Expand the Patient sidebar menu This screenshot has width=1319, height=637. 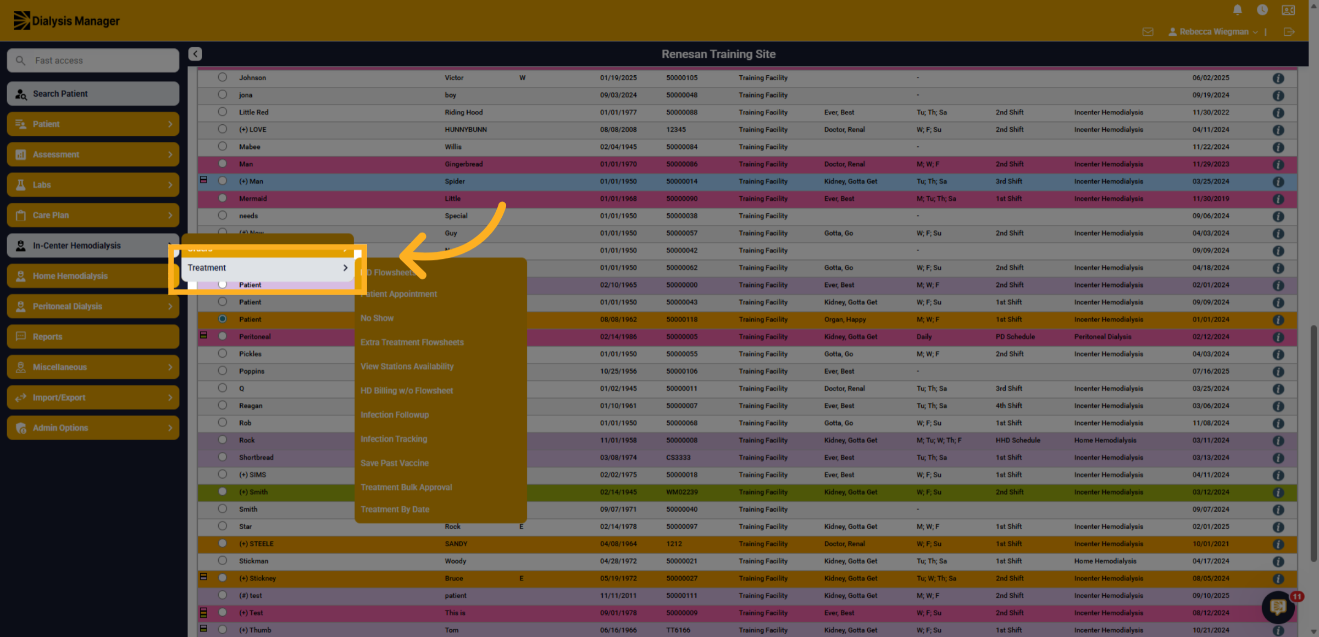point(93,124)
